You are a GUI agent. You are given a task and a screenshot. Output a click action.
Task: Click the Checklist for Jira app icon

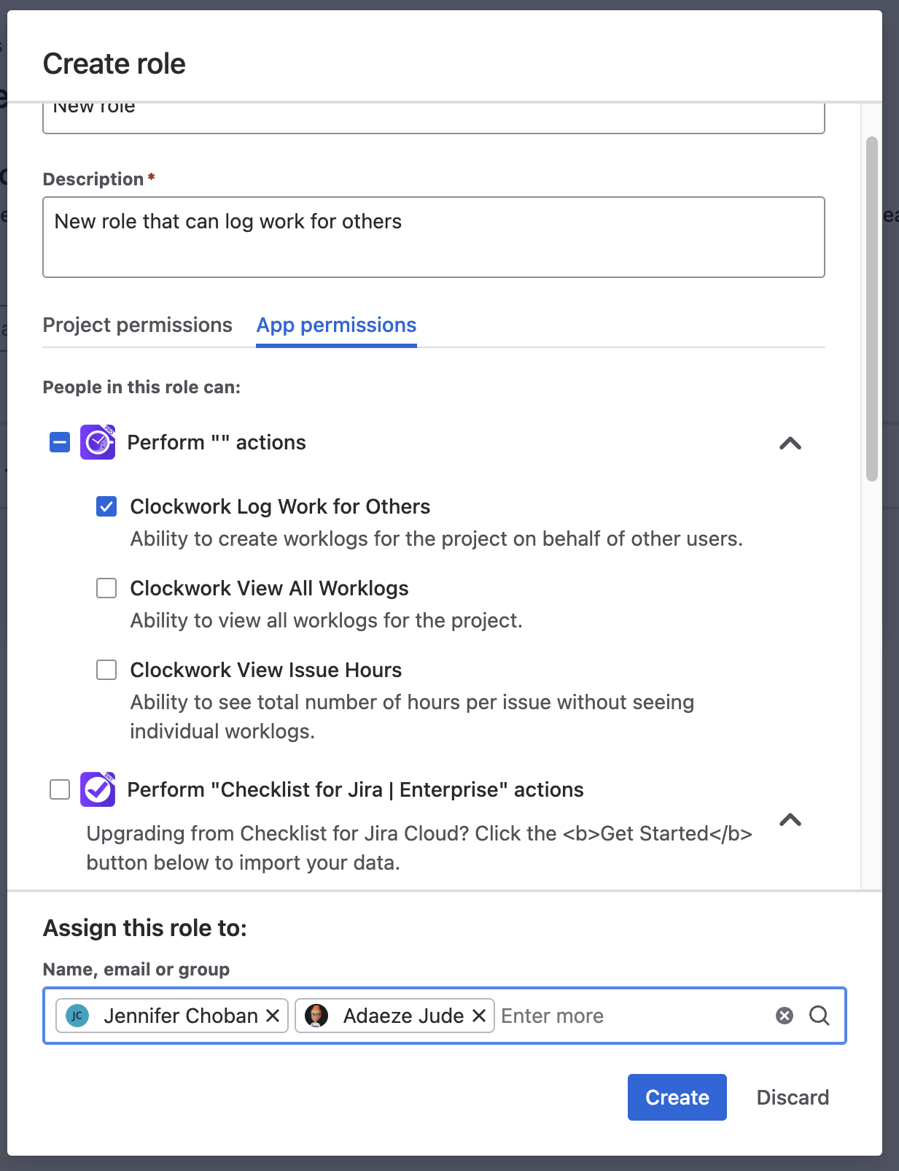coord(98,789)
